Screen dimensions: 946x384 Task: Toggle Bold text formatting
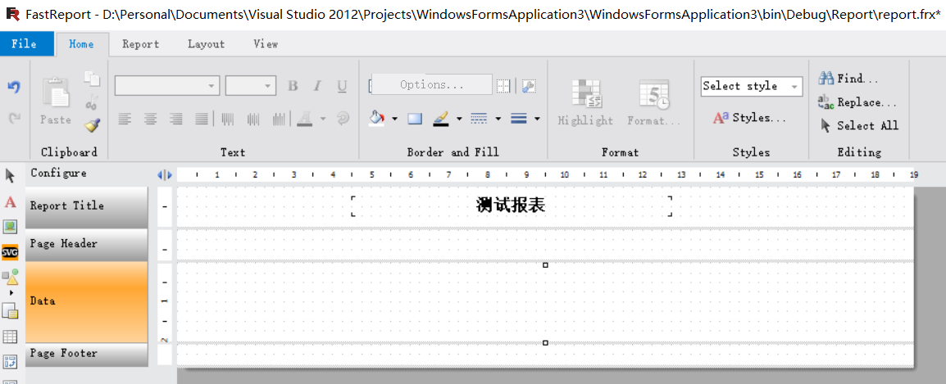pos(293,86)
